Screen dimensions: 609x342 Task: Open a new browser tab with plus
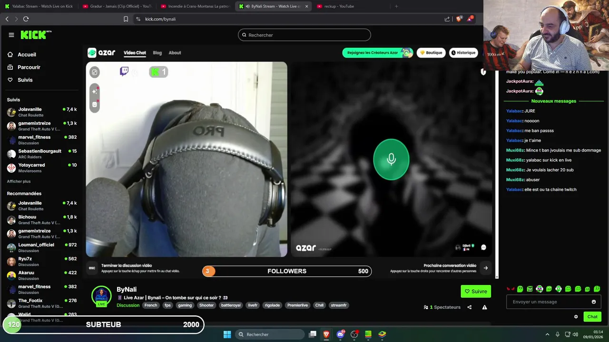click(x=396, y=6)
